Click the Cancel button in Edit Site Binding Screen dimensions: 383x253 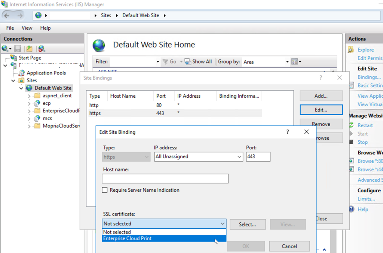click(x=289, y=246)
